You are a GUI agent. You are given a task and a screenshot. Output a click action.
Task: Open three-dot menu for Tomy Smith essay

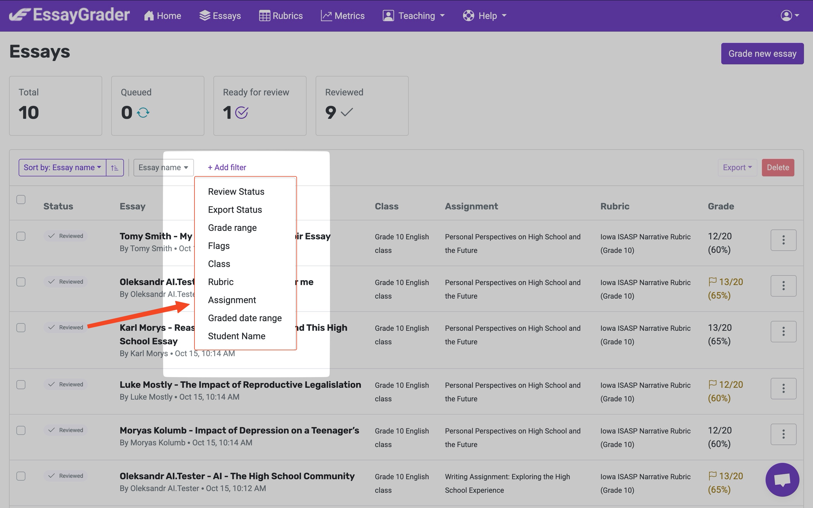click(783, 240)
